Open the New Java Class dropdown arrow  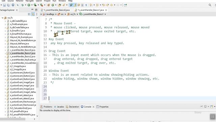pyautogui.click(x=56, y=5)
